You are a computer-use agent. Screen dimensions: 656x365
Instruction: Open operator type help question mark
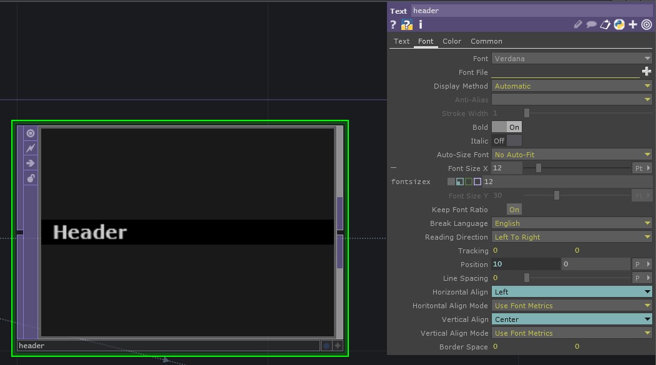click(393, 25)
